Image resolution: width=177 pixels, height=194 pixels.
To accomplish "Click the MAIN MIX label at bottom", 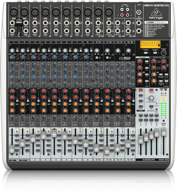I will tap(163, 160).
